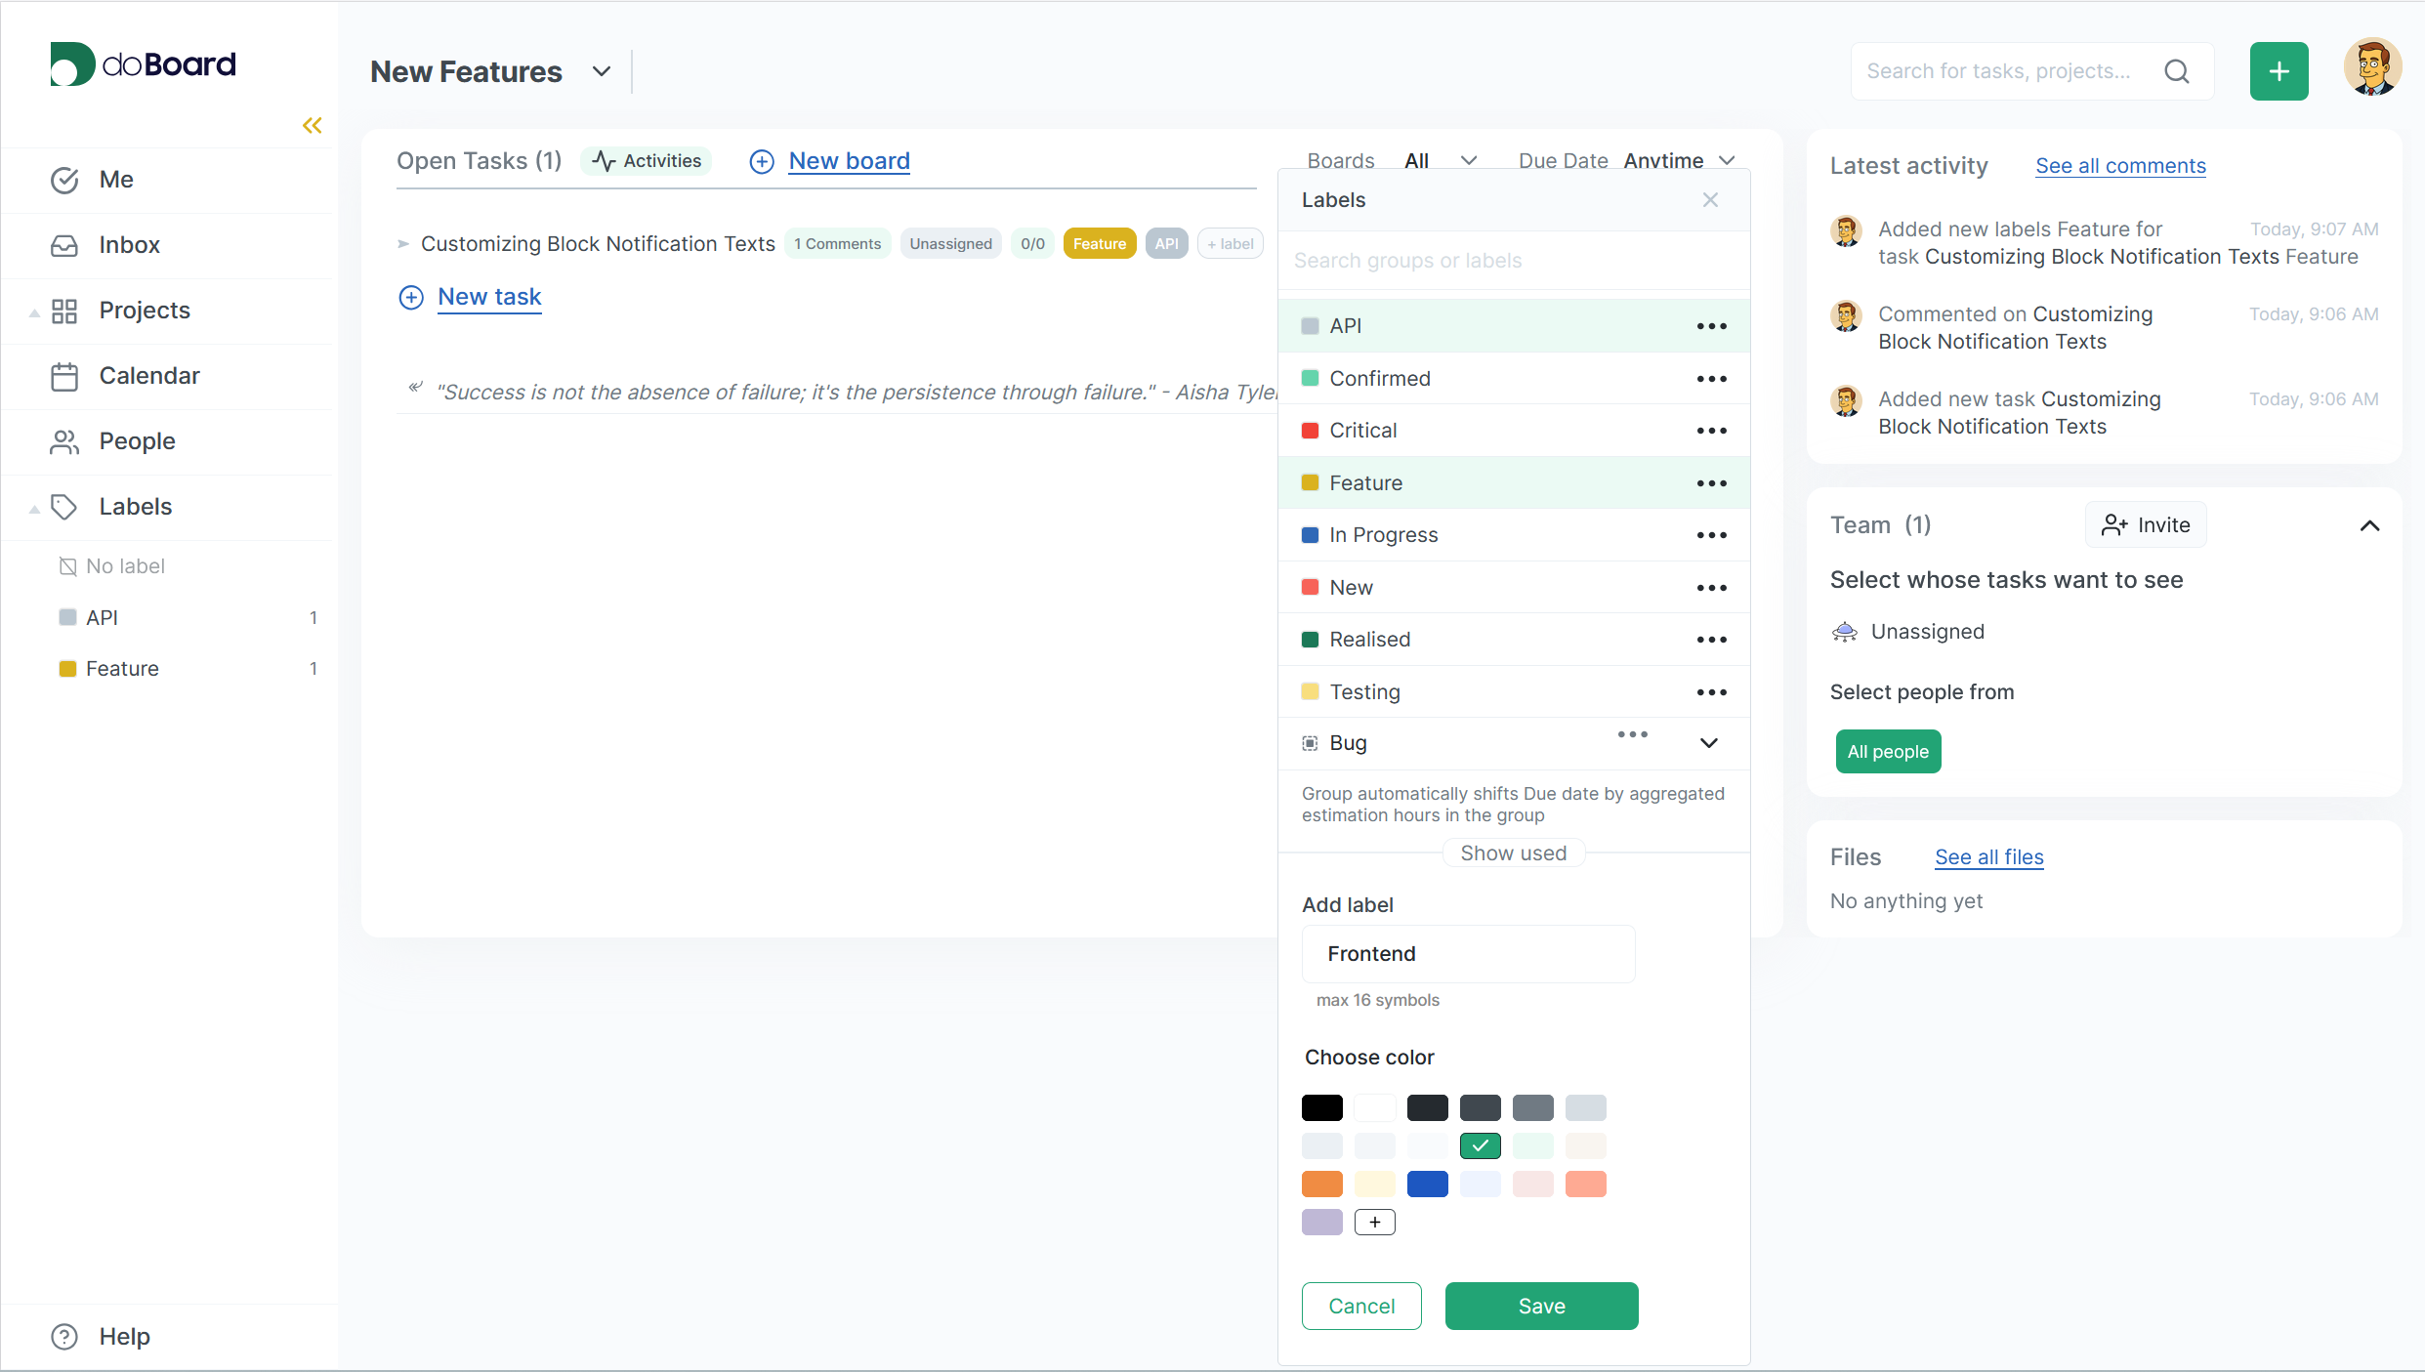Viewport: 2425px width, 1372px height.
Task: Deselect the Feature label in list
Action: pos(1365,483)
